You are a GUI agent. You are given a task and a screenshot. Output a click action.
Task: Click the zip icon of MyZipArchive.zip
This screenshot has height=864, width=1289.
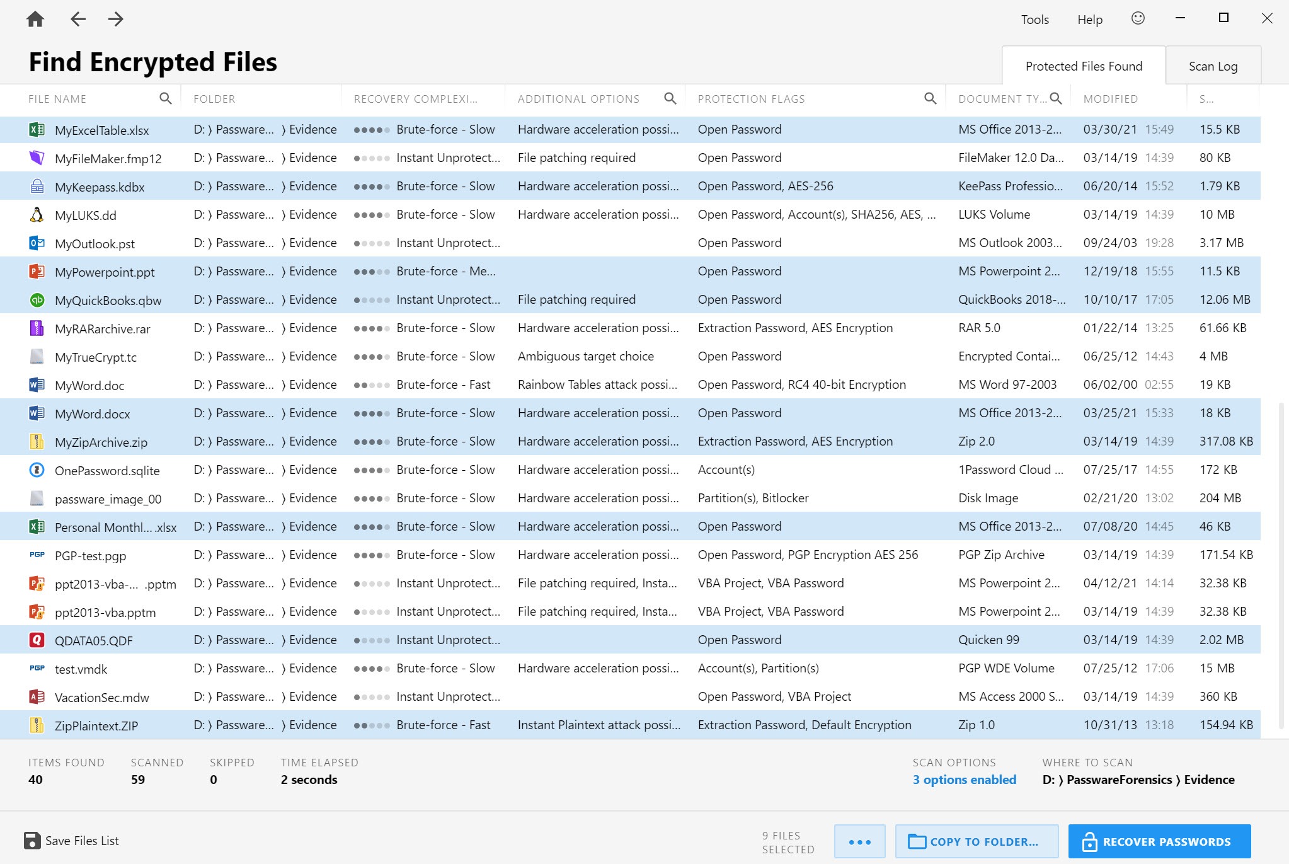[37, 442]
